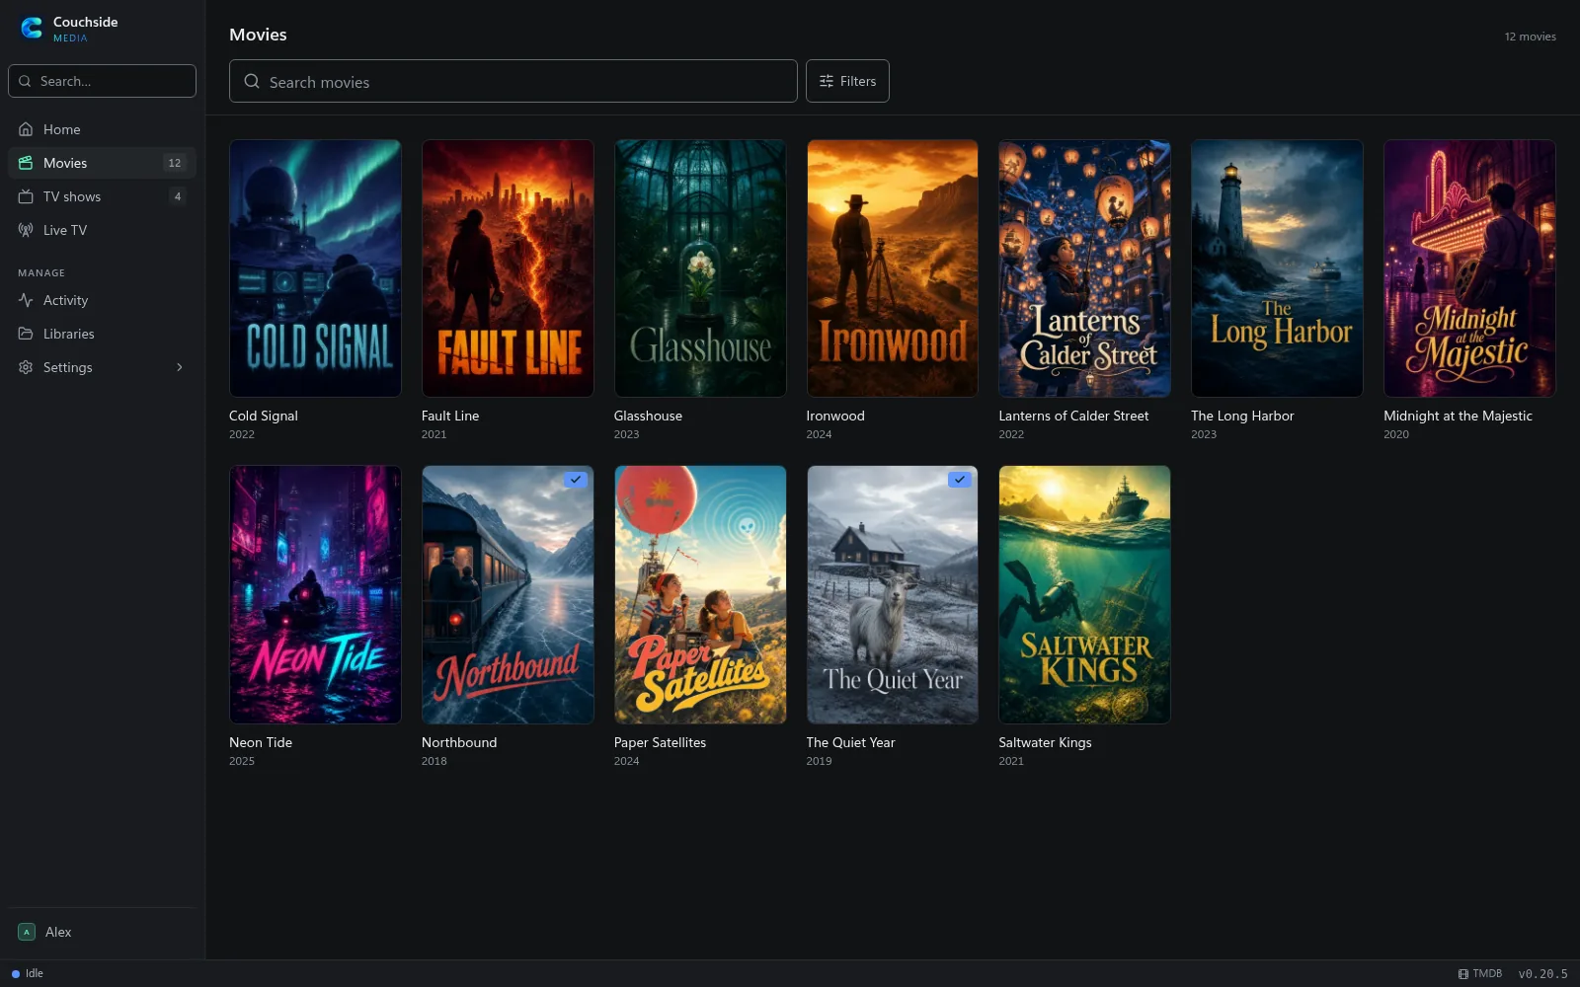Image resolution: width=1580 pixels, height=987 pixels.
Task: Click the Settings gear icon
Action: pyautogui.click(x=26, y=367)
